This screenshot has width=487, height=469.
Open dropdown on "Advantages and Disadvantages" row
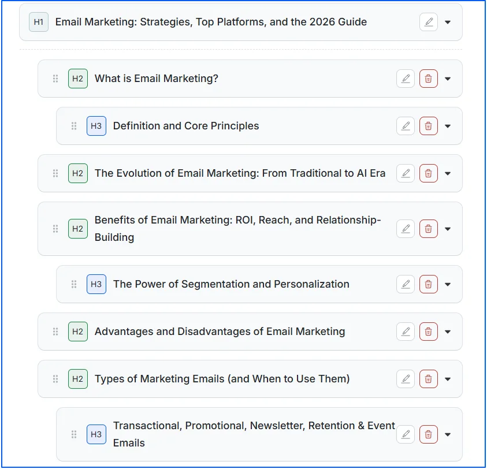(449, 332)
